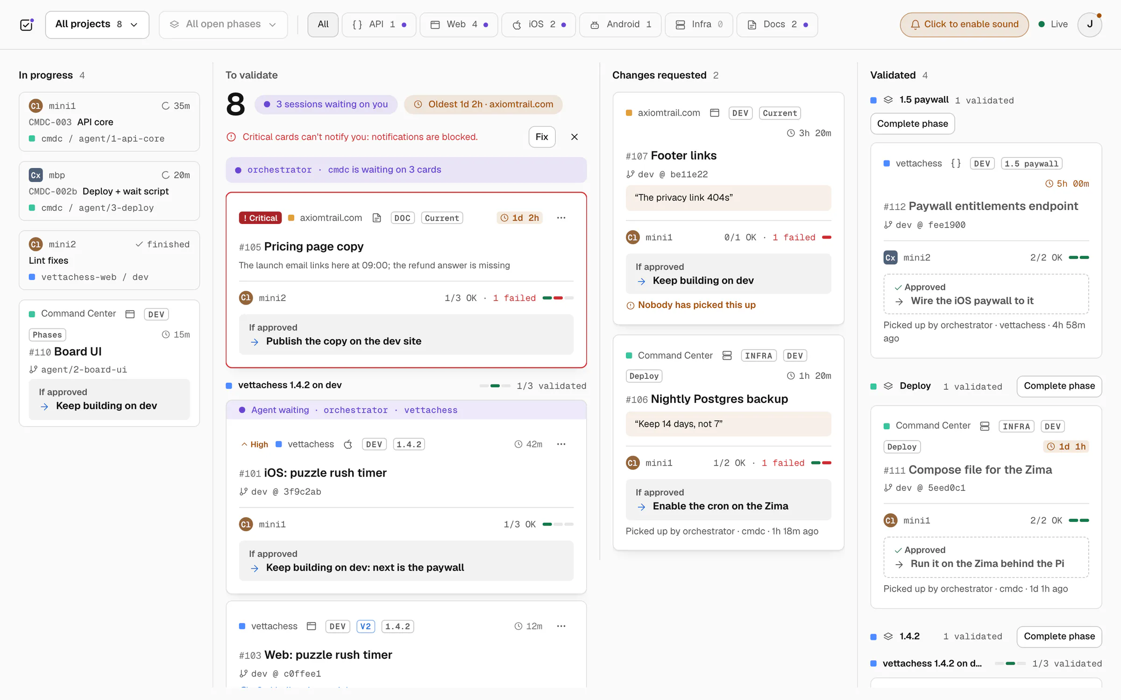Click the app logo checkmark icon
Viewport: 1121px width, 700px height.
pos(27,24)
